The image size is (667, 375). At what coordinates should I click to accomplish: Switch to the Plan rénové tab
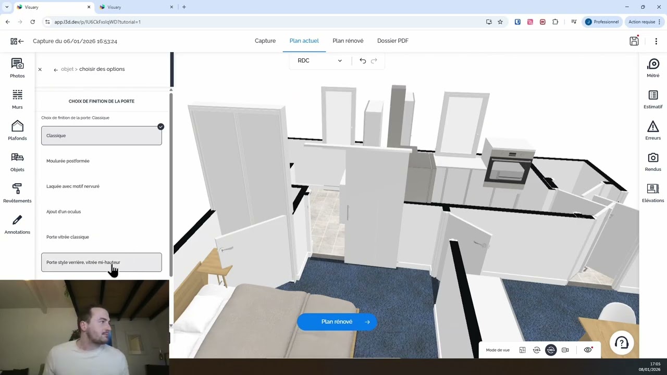point(348,41)
